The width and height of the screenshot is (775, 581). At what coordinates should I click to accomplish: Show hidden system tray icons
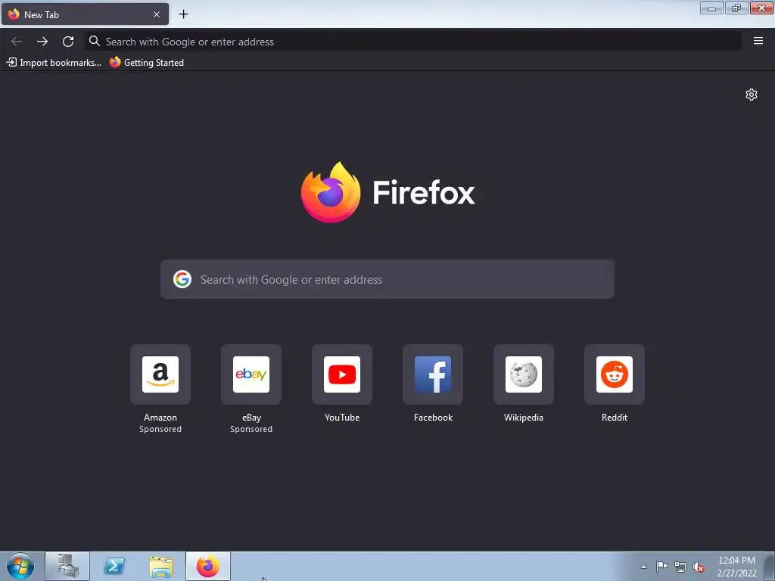[643, 567]
